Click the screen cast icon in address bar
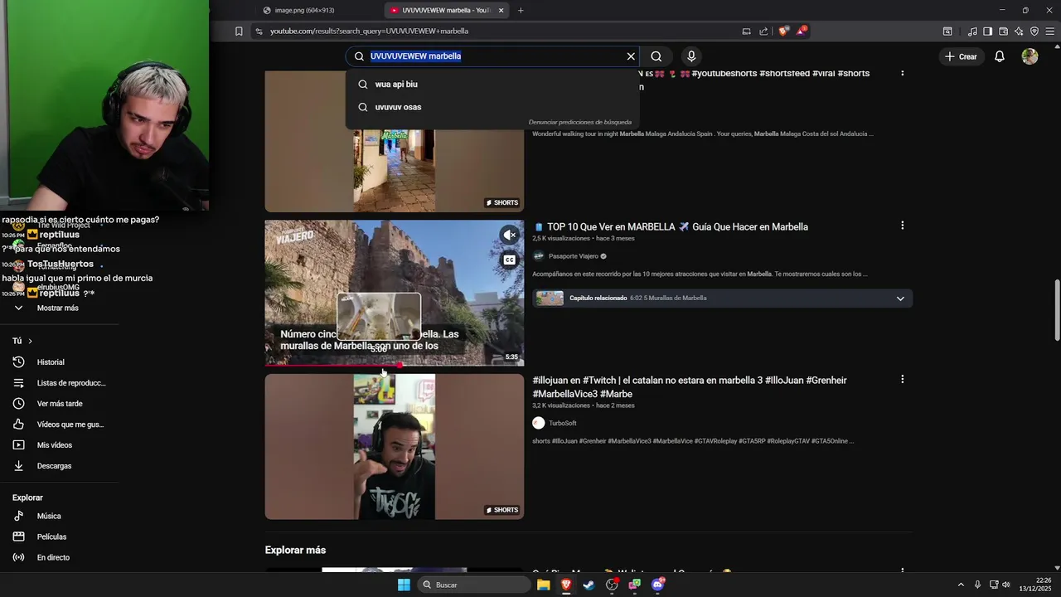Screen dimensions: 1061x597 [x=746, y=32]
